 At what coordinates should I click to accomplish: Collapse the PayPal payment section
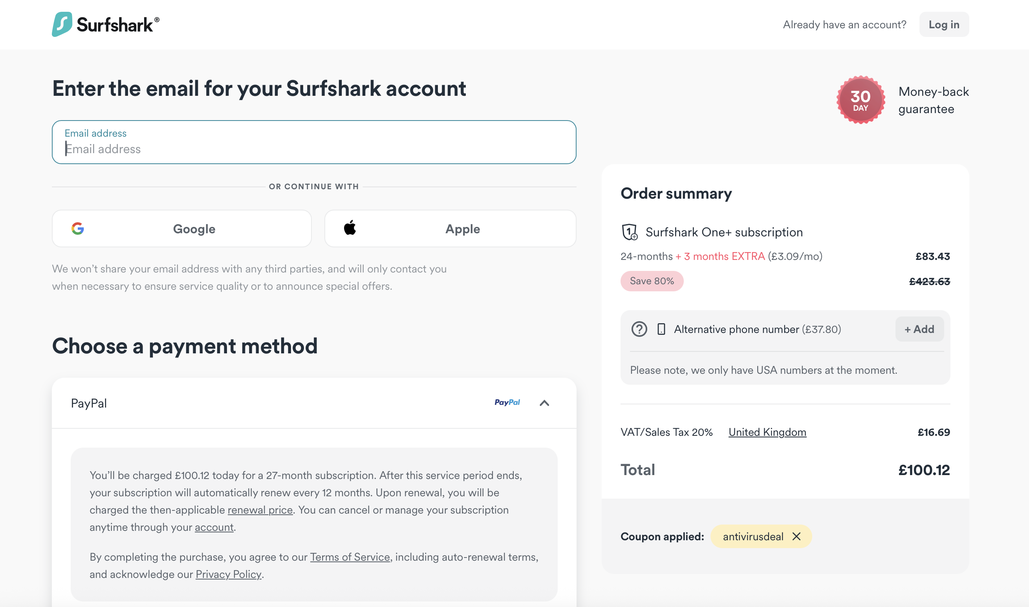coord(544,403)
